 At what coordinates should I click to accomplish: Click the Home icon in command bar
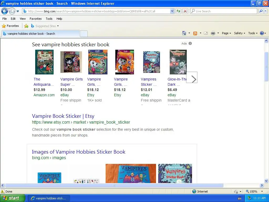click(184, 33)
